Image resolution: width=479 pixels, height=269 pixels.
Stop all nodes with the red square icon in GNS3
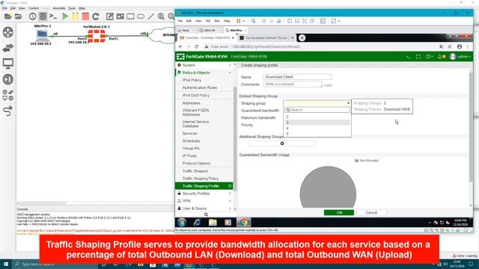coord(85,16)
